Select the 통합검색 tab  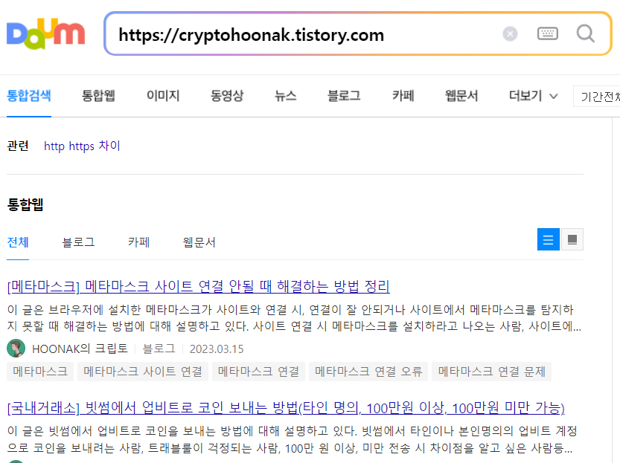(29, 96)
